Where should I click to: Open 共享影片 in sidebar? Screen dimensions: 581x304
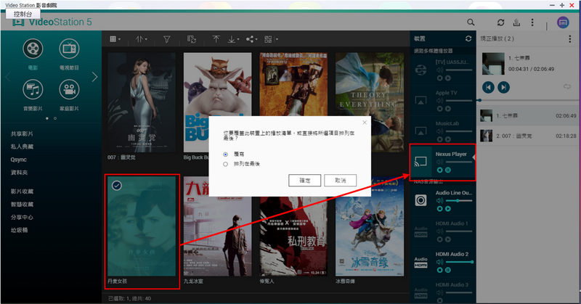(22, 133)
